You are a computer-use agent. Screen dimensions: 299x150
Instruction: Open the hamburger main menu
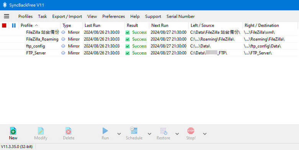click(x=7, y=16)
